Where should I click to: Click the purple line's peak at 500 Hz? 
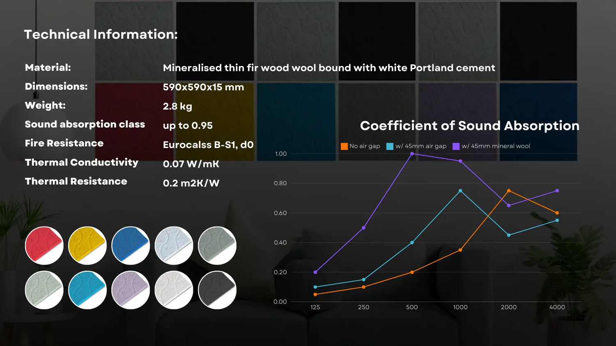point(412,154)
